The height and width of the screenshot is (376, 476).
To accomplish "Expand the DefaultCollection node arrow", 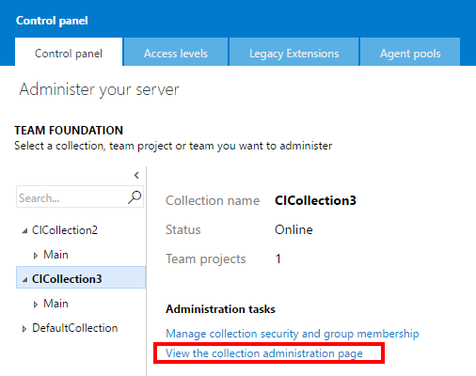I will (24, 329).
